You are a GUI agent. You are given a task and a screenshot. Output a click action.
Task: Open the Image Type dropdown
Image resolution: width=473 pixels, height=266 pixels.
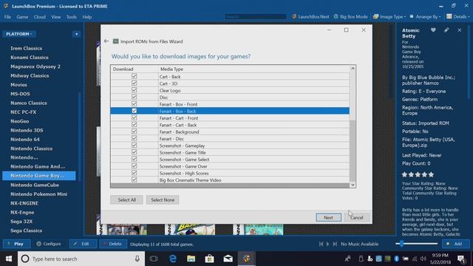389,17
